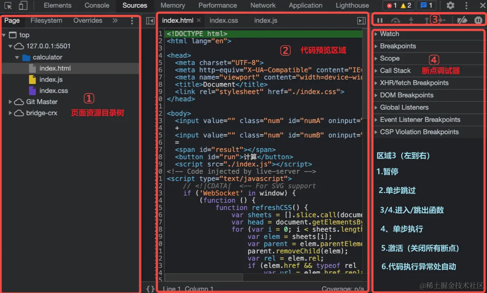This screenshot has width=487, height=293.
Task: Collapse the 127.0.0.1:5501 node arrow
Action: 10,46
